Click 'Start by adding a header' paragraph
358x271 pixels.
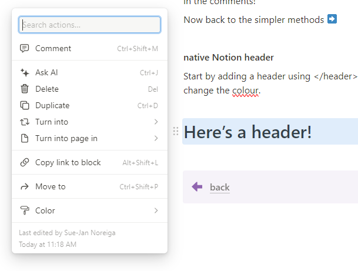click(x=270, y=83)
